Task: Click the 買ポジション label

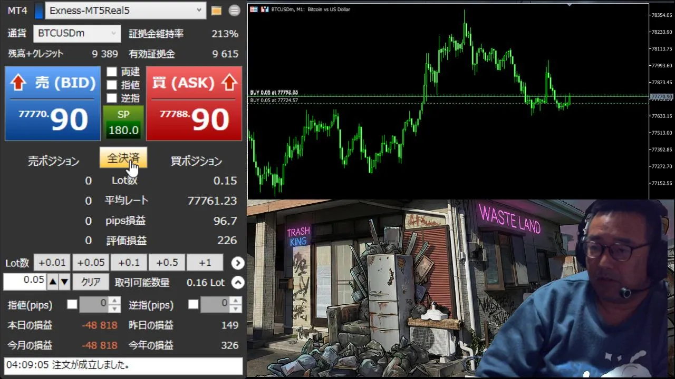Action: (x=196, y=161)
